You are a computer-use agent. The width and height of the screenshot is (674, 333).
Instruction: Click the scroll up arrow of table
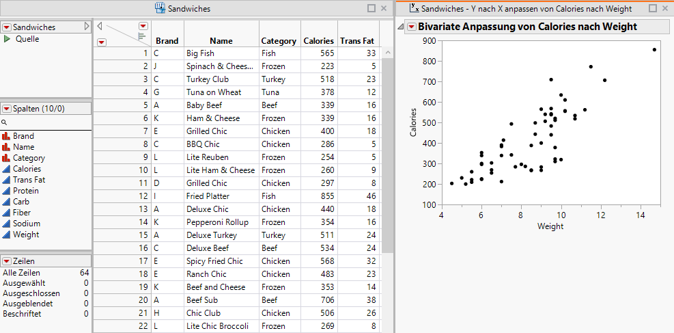click(x=387, y=53)
